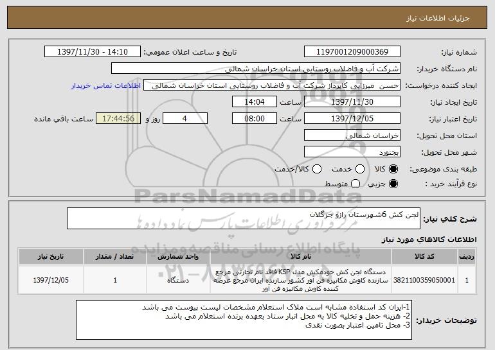Screen dimensions: 495x350
Task: Click the quantity cell showing 1
Action: pyautogui.click(x=115, y=280)
